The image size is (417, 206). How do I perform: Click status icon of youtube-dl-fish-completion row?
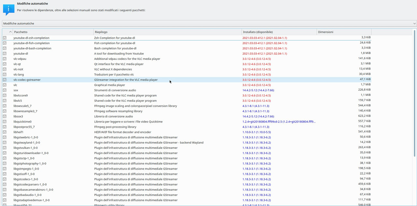(5, 43)
